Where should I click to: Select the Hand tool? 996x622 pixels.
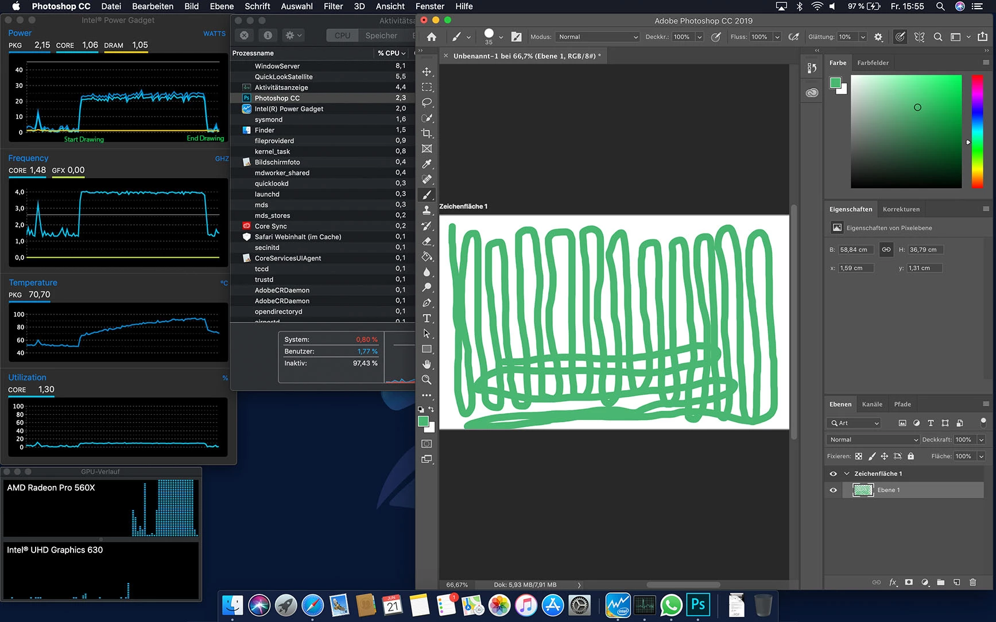click(x=427, y=364)
